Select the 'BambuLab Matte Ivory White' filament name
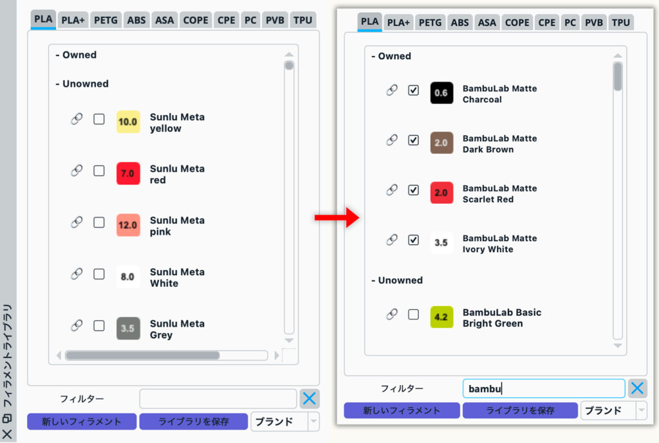This screenshot has height=443, width=659. point(499,244)
